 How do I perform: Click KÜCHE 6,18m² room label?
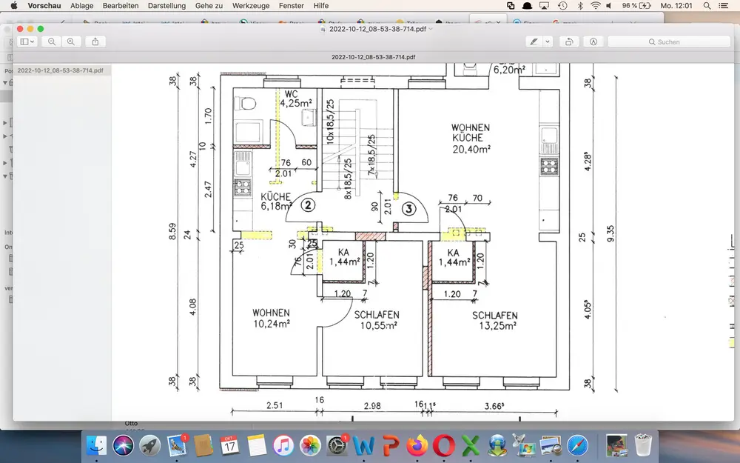tap(276, 201)
